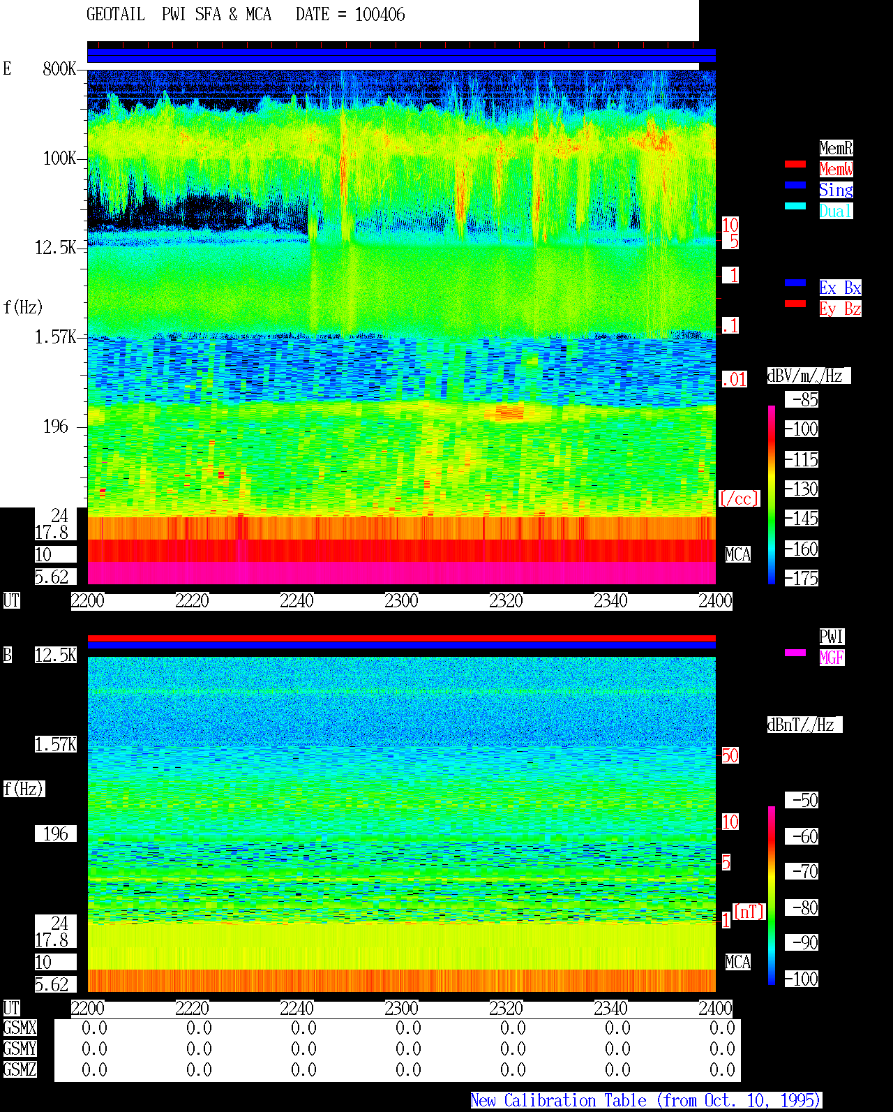The height and width of the screenshot is (1112, 893).
Task: Click the 800K frequency axis label
Action: point(59,69)
